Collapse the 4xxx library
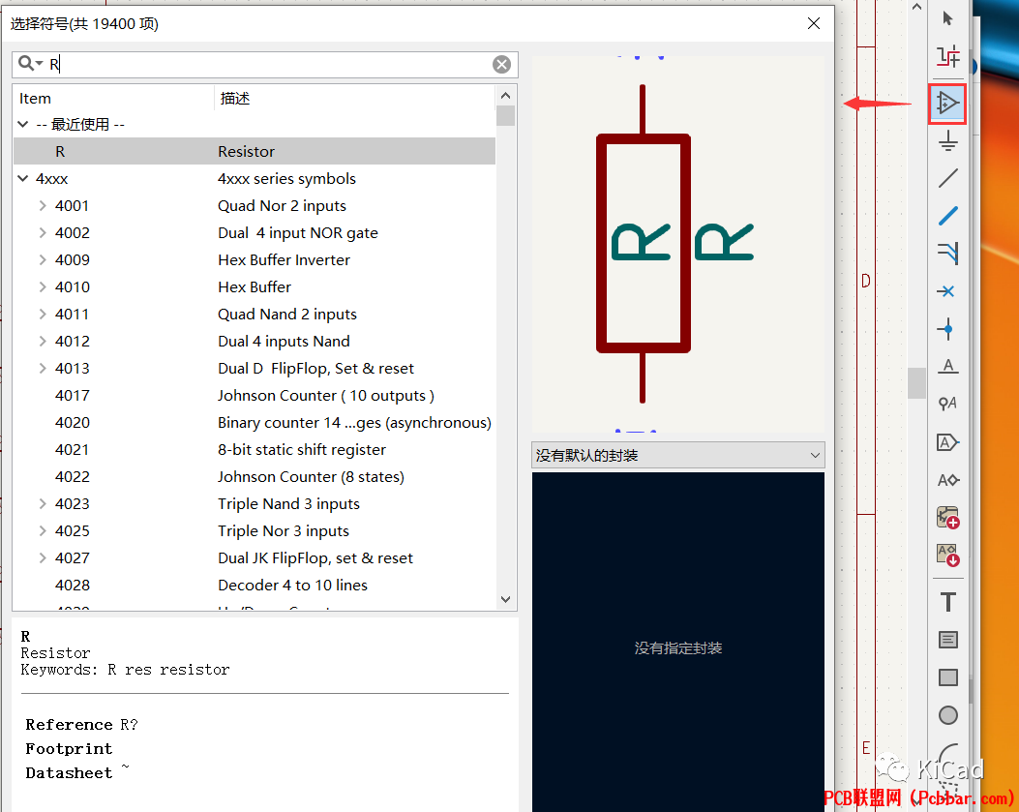Viewport: 1019px width, 812px height. click(23, 178)
